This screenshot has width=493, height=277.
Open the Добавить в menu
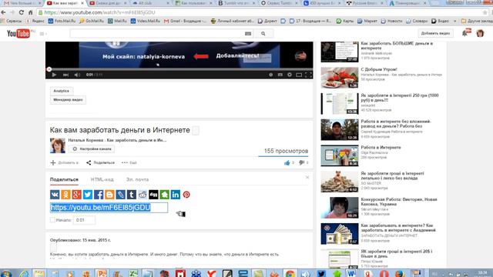65,162
